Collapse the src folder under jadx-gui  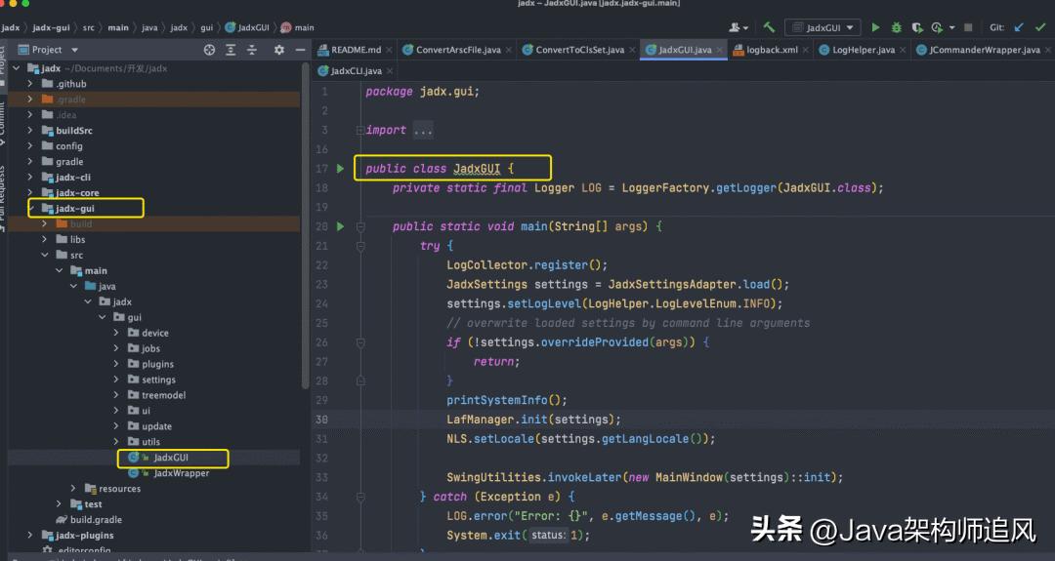tap(45, 255)
